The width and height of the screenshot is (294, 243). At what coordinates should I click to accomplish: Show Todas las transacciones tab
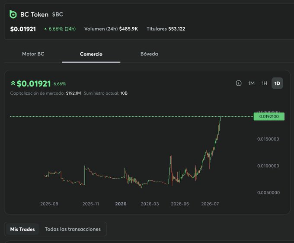73,229
